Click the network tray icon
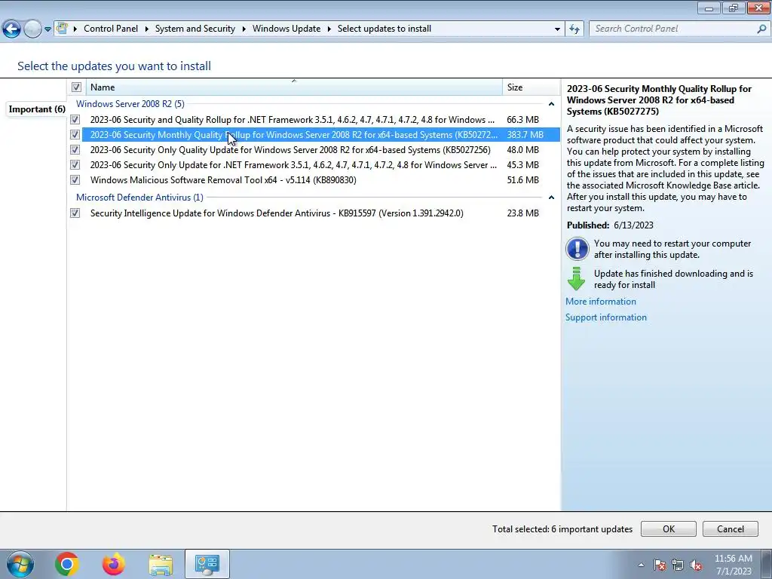The height and width of the screenshot is (579, 772). 678,565
